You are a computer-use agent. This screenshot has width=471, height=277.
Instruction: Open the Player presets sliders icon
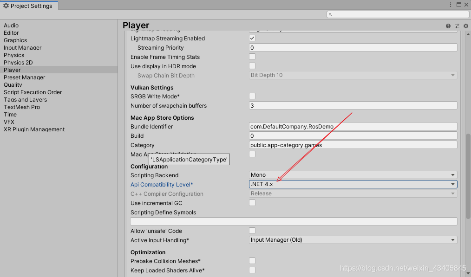pyautogui.click(x=457, y=26)
